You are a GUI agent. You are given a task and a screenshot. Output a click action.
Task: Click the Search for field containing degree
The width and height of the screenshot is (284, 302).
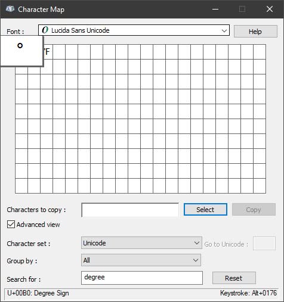[x=142, y=278]
